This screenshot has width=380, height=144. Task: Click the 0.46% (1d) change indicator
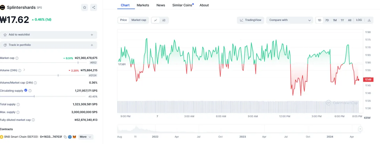point(42,20)
